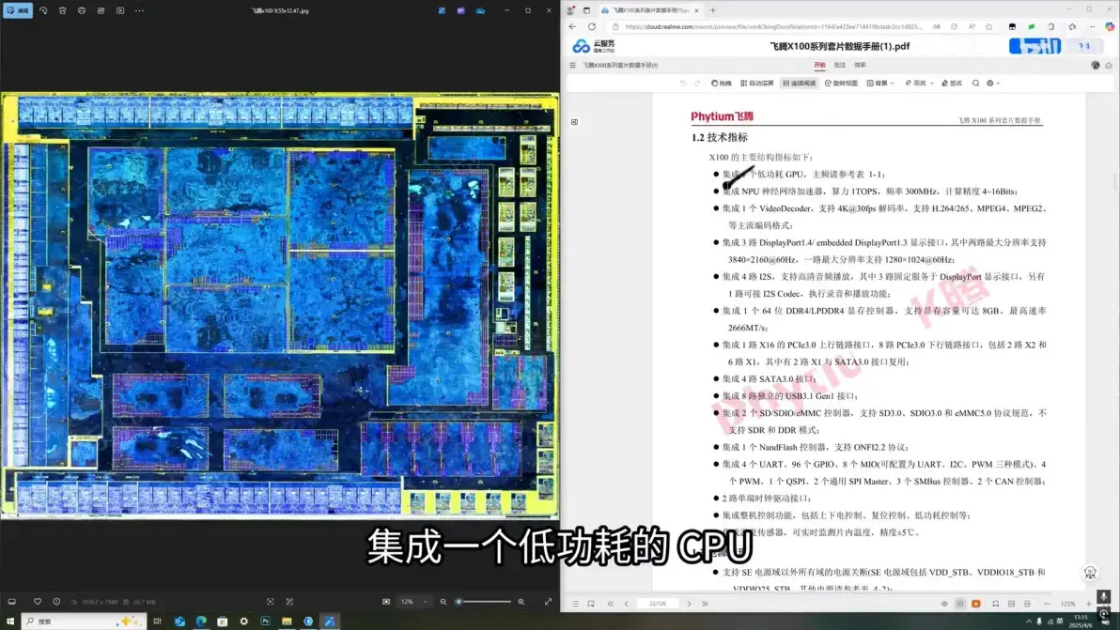Open Edge Copilot sidebar icon

1110,26
